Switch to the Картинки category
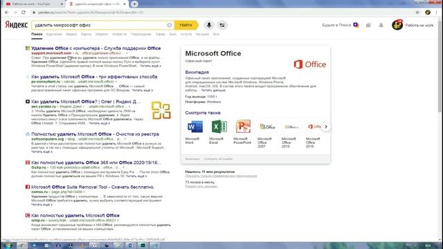 tap(54, 34)
